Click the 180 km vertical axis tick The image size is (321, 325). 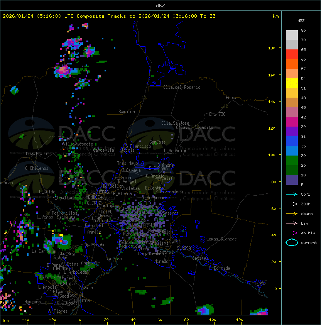272,48
